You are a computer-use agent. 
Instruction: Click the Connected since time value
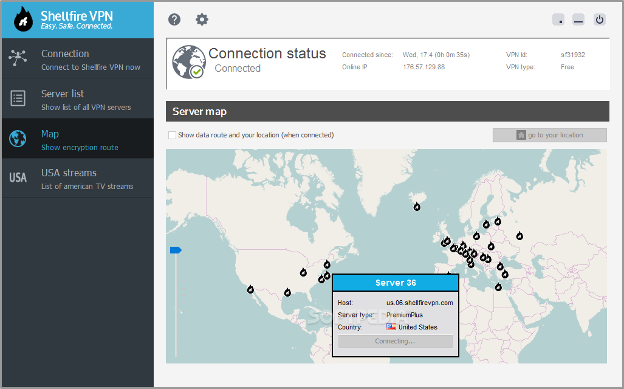(436, 55)
